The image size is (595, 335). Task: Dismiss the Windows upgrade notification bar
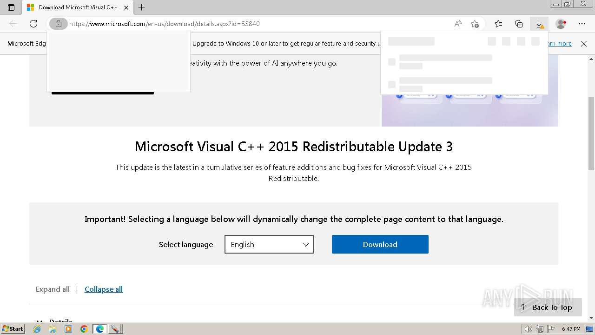[584, 44]
